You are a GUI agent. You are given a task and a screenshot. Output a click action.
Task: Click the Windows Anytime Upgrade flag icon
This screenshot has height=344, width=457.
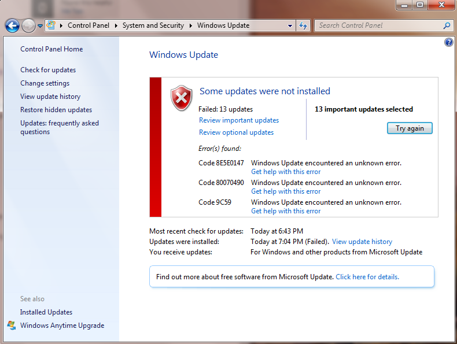pyautogui.click(x=12, y=325)
